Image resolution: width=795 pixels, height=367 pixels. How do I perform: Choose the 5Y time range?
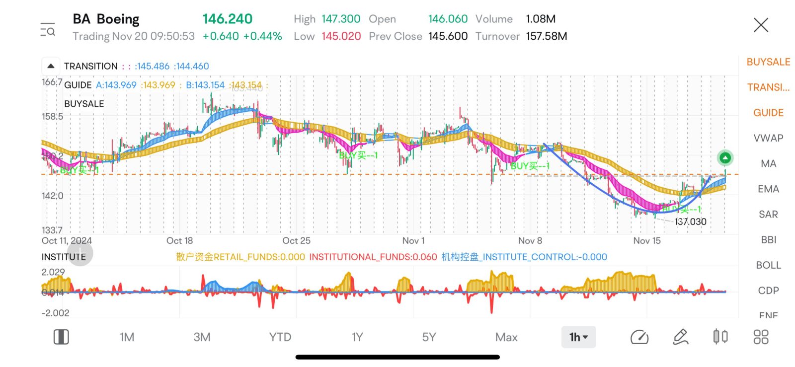(429, 337)
